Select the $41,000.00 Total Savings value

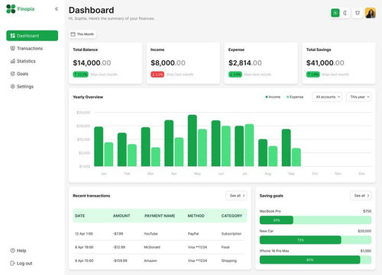tap(325, 62)
